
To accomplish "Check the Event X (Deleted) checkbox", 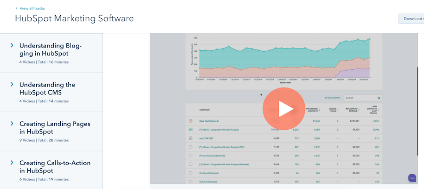I will point(191,181).
